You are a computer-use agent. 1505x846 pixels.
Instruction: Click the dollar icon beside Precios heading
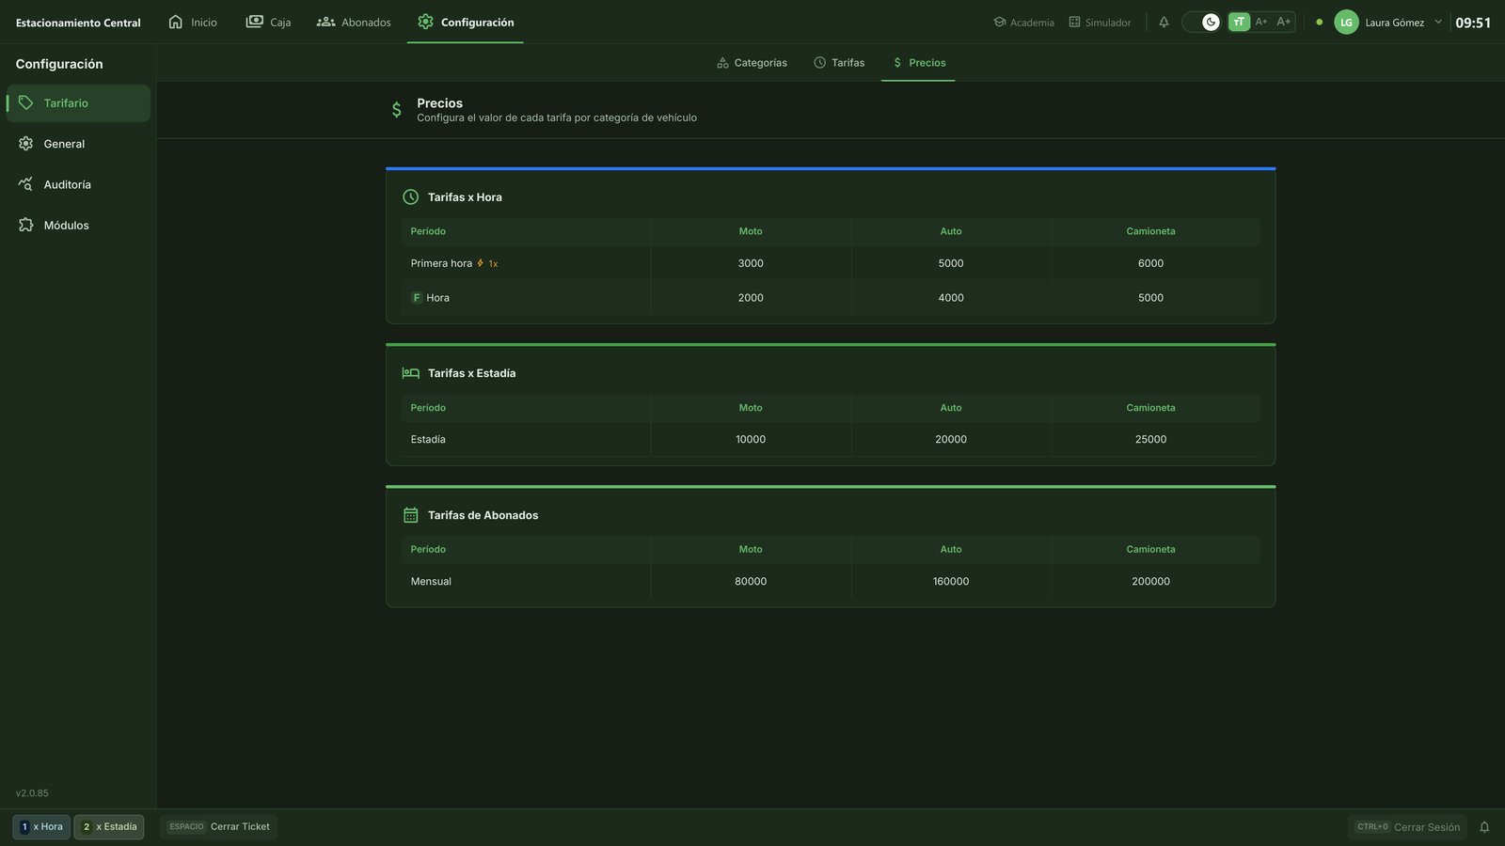tap(397, 110)
